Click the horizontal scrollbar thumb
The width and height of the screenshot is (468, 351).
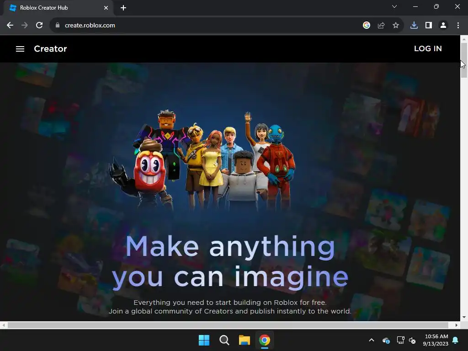point(228,325)
